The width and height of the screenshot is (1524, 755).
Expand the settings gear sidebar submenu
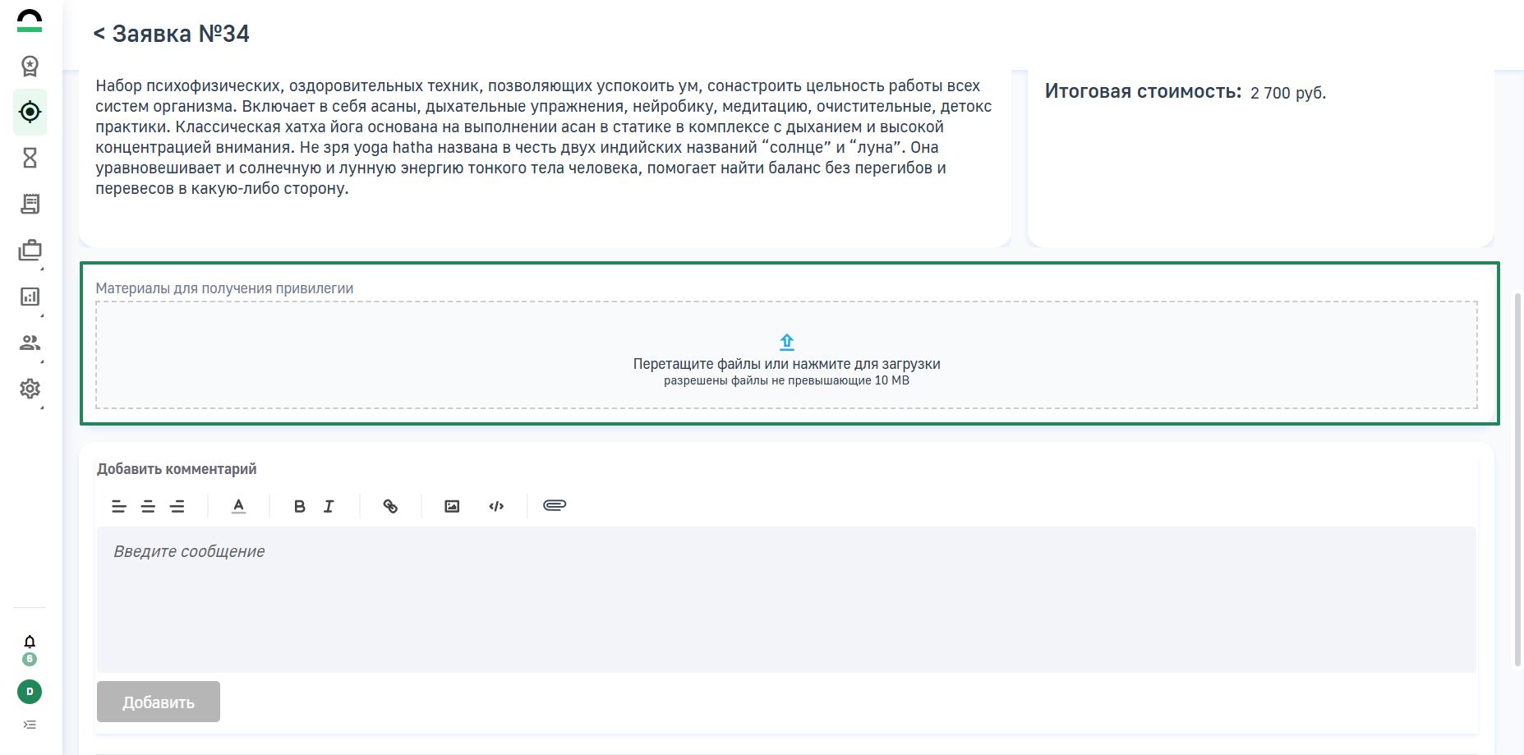(30, 389)
